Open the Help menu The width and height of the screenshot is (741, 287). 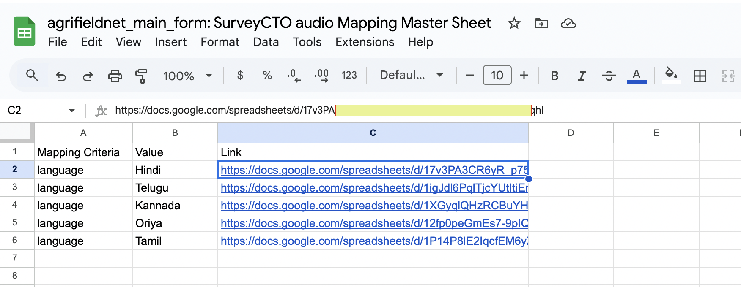click(x=420, y=42)
